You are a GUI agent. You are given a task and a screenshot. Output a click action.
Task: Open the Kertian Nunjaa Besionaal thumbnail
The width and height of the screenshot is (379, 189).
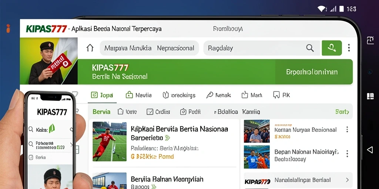click(257, 131)
